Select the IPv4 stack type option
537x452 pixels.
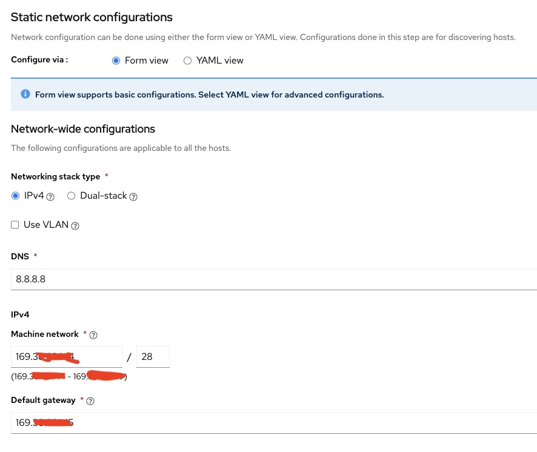tap(15, 196)
